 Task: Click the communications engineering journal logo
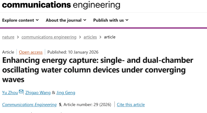coord(61,5)
